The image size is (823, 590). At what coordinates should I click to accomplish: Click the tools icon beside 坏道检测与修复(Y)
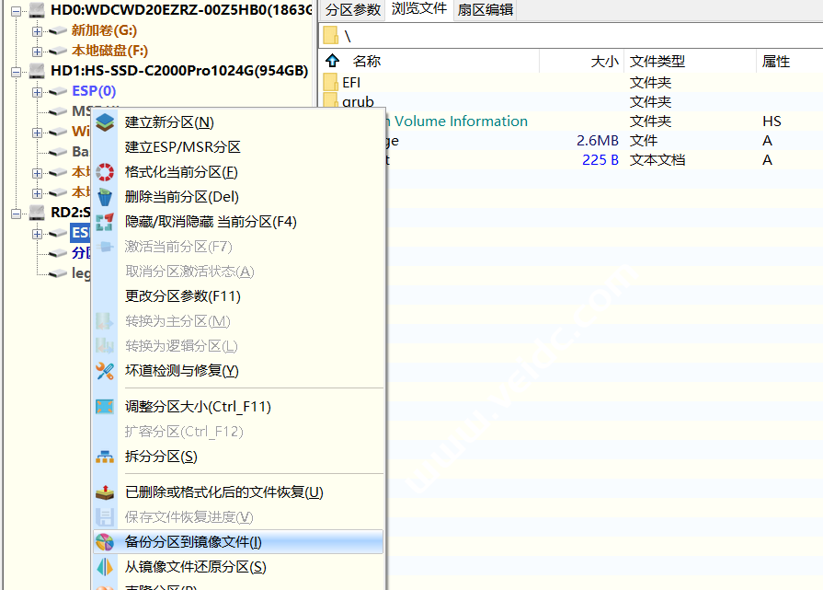[x=106, y=371]
